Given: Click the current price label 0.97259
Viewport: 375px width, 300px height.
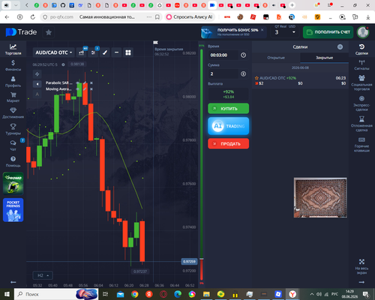Looking at the screenshot, I should point(189,262).
